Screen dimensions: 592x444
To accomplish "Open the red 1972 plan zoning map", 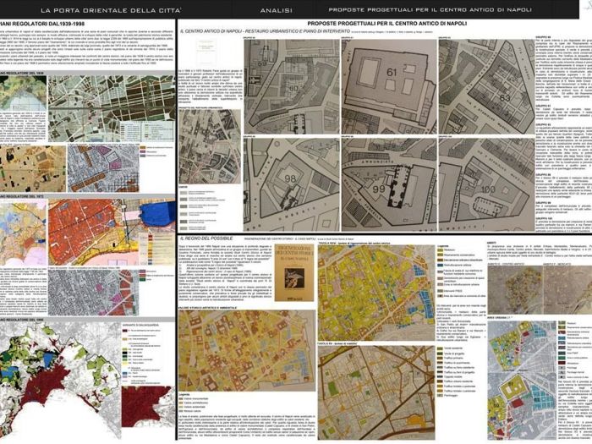I will tap(112, 233).
